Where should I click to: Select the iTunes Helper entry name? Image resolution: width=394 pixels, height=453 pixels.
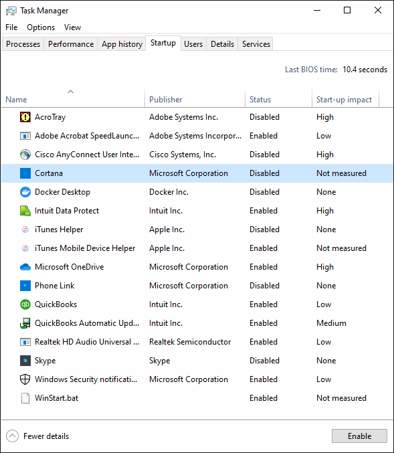click(59, 230)
